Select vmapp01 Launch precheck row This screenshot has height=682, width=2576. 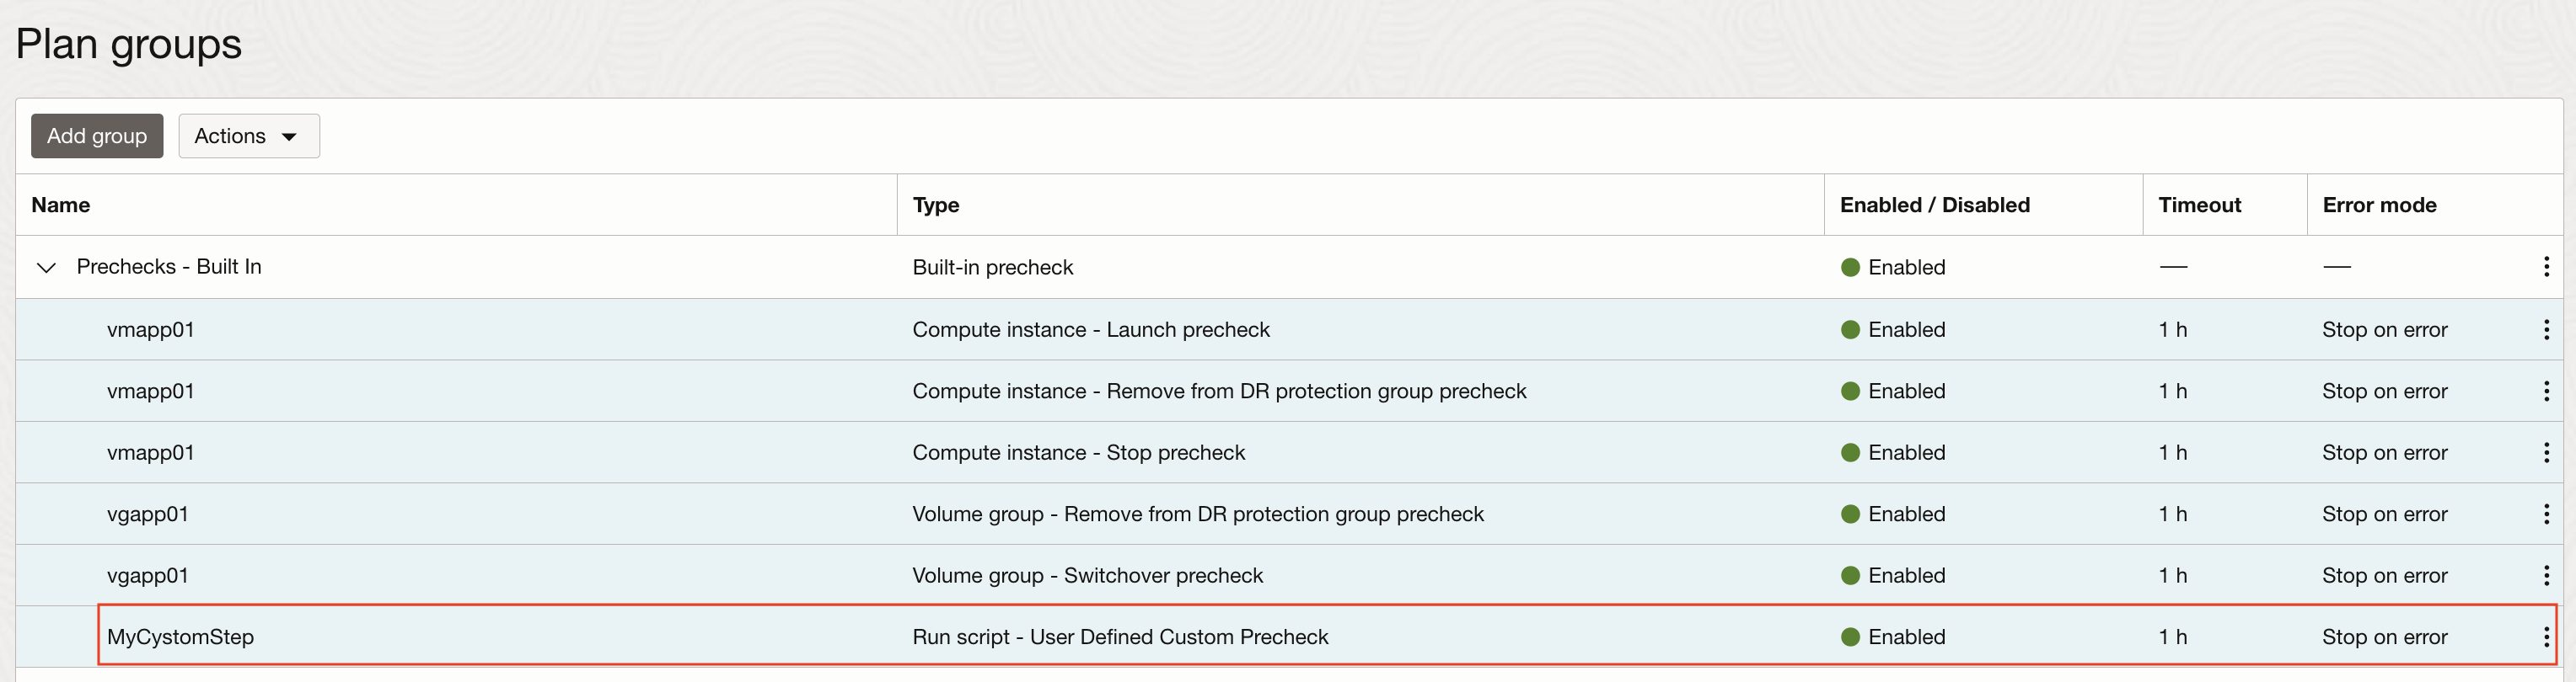click(151, 329)
